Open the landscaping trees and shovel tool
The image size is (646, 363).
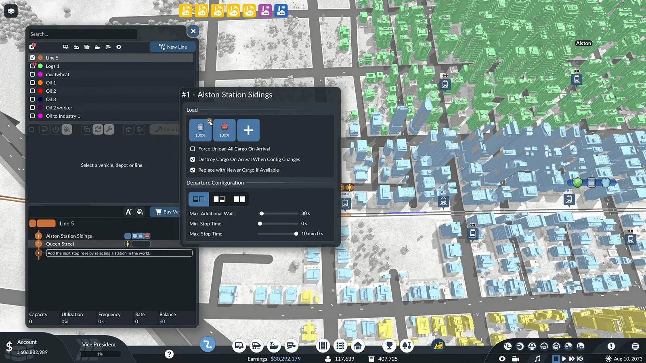coord(407,346)
